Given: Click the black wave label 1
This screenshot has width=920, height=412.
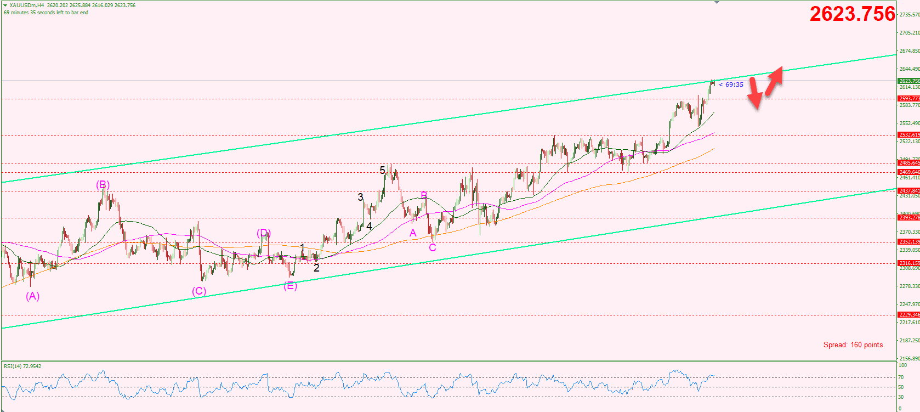Looking at the screenshot, I should click(302, 247).
